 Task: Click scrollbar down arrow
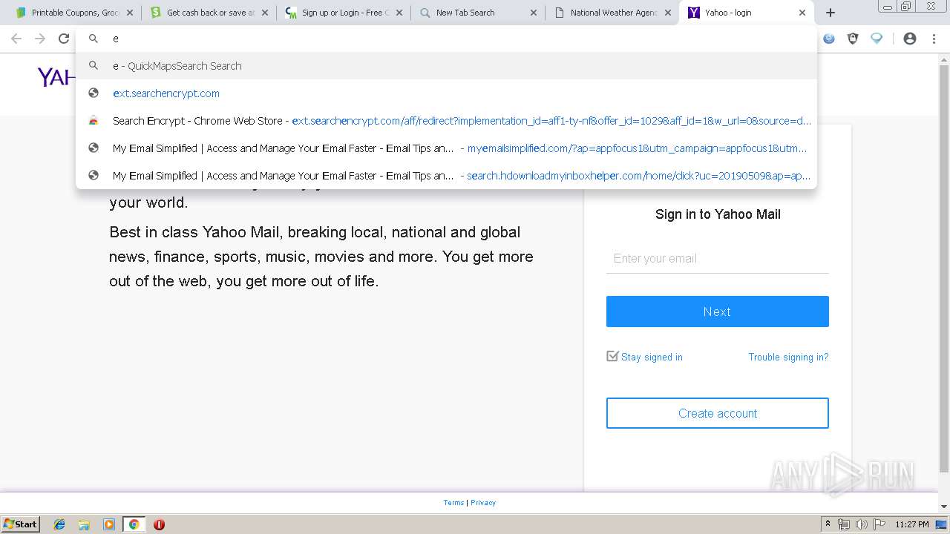coord(944,507)
